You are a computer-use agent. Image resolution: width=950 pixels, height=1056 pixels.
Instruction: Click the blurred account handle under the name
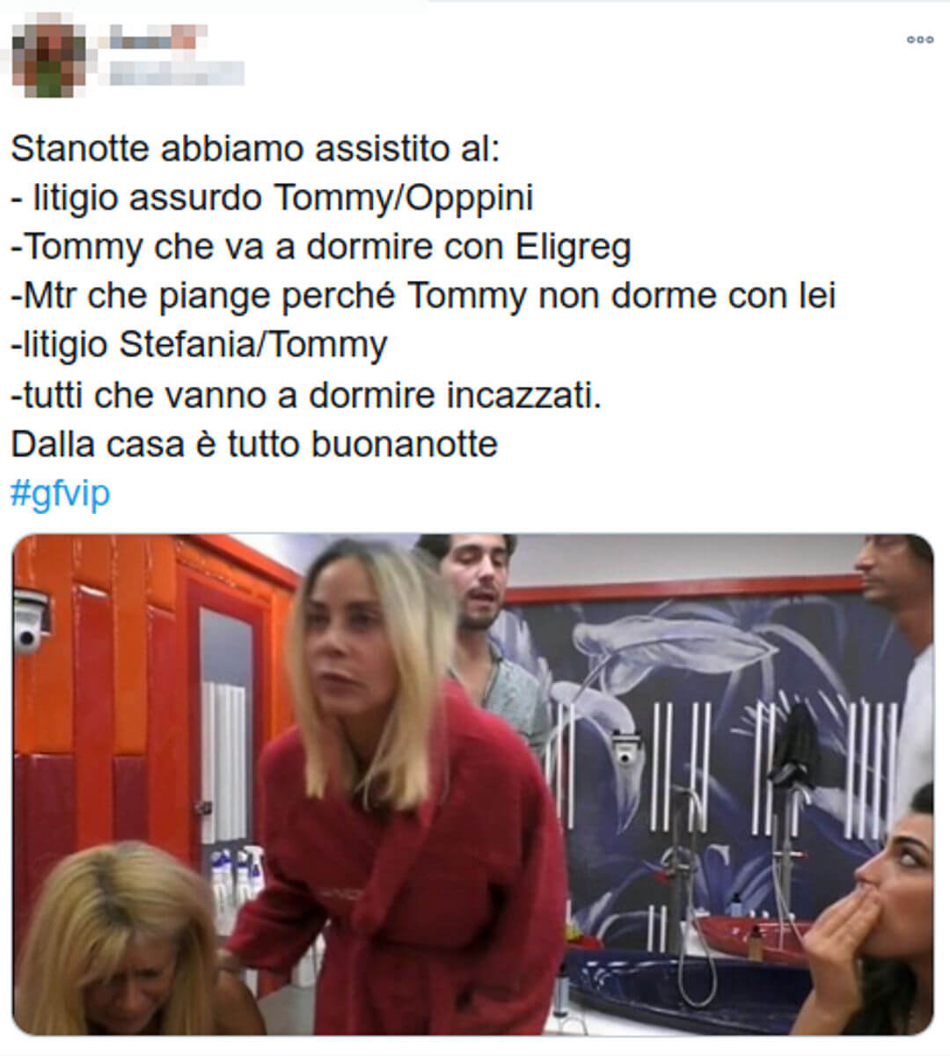point(175,74)
